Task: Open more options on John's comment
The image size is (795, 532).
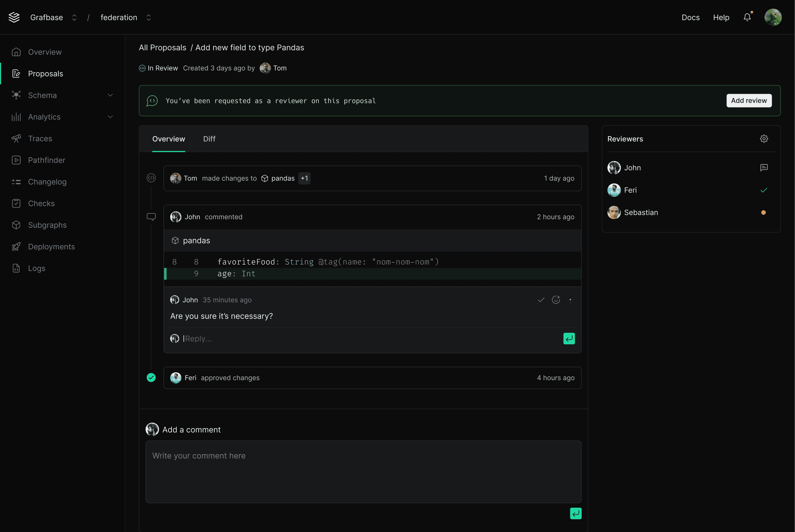Action: (570, 300)
